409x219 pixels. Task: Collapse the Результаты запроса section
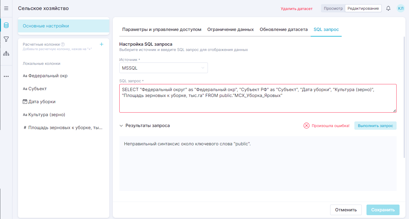coord(121,126)
